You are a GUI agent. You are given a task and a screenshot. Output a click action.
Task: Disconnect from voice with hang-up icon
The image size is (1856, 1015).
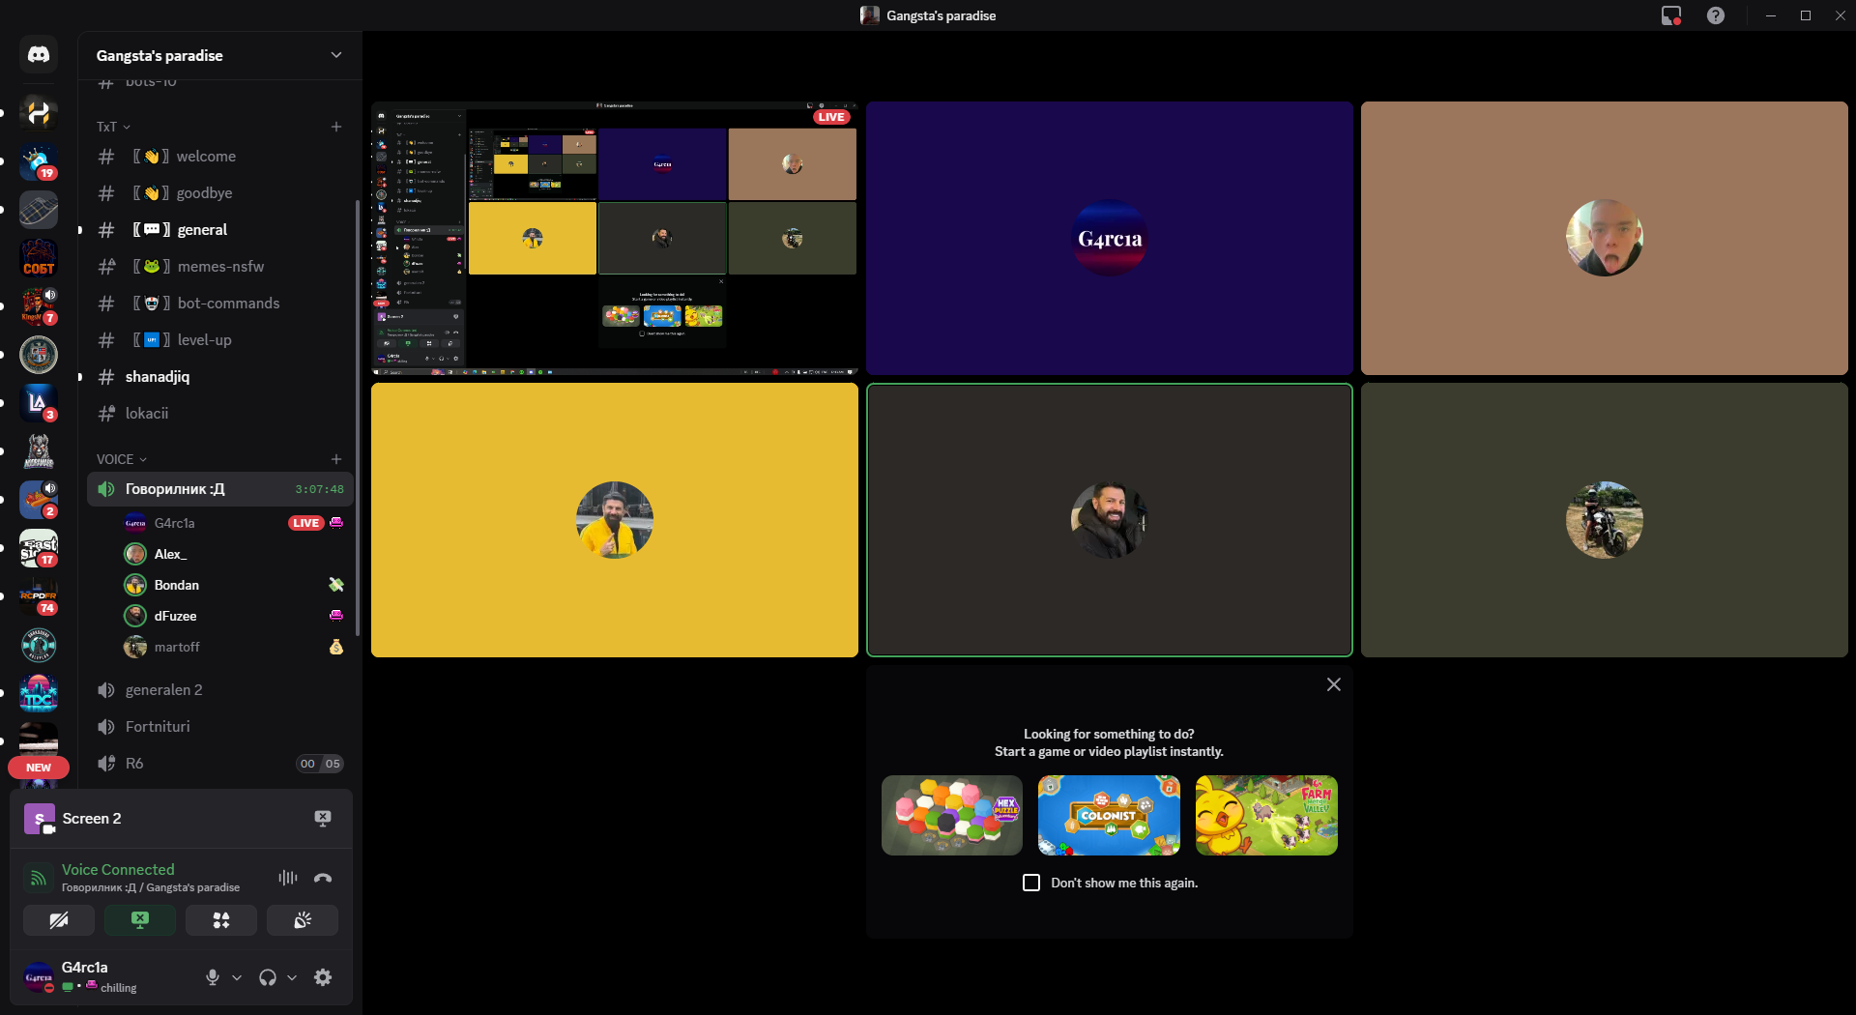pos(323,878)
